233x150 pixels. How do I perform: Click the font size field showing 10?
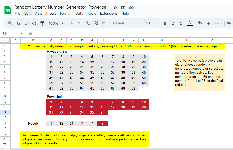click(148, 23)
